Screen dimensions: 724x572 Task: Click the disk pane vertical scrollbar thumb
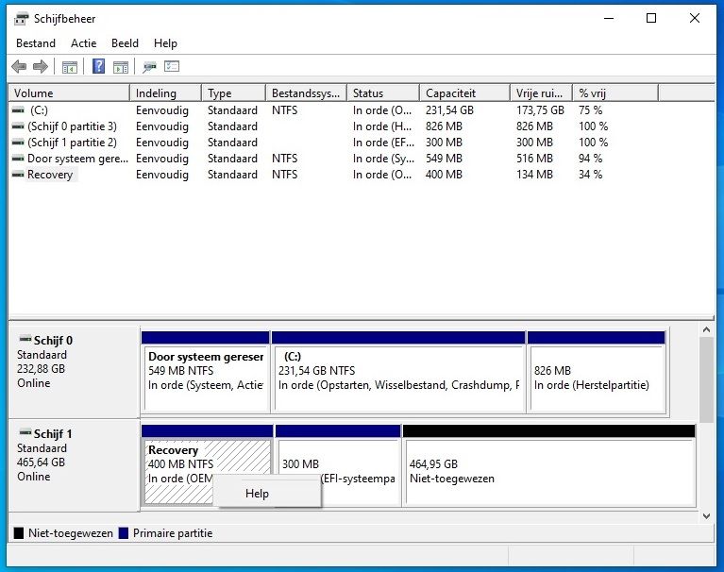click(x=706, y=379)
